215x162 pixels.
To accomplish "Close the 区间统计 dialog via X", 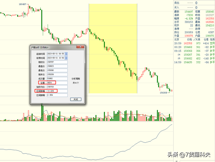I will [80, 47].
